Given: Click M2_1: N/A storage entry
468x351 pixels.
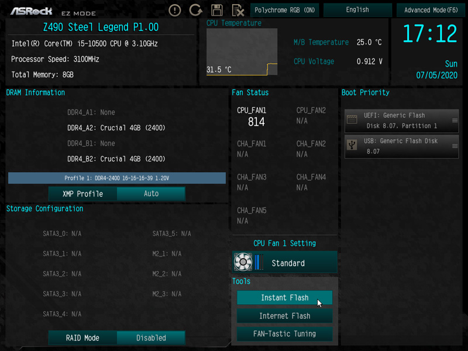Looking at the screenshot, I should 167,254.
